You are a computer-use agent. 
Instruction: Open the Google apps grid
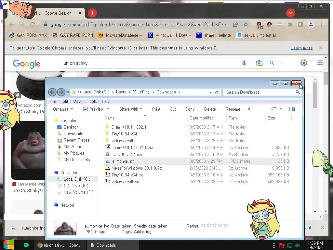320,63
